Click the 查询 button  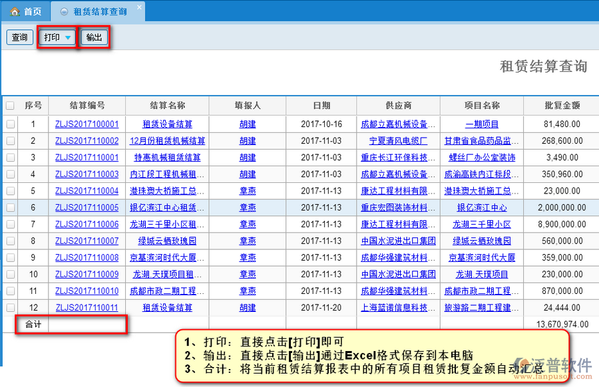tap(20, 37)
